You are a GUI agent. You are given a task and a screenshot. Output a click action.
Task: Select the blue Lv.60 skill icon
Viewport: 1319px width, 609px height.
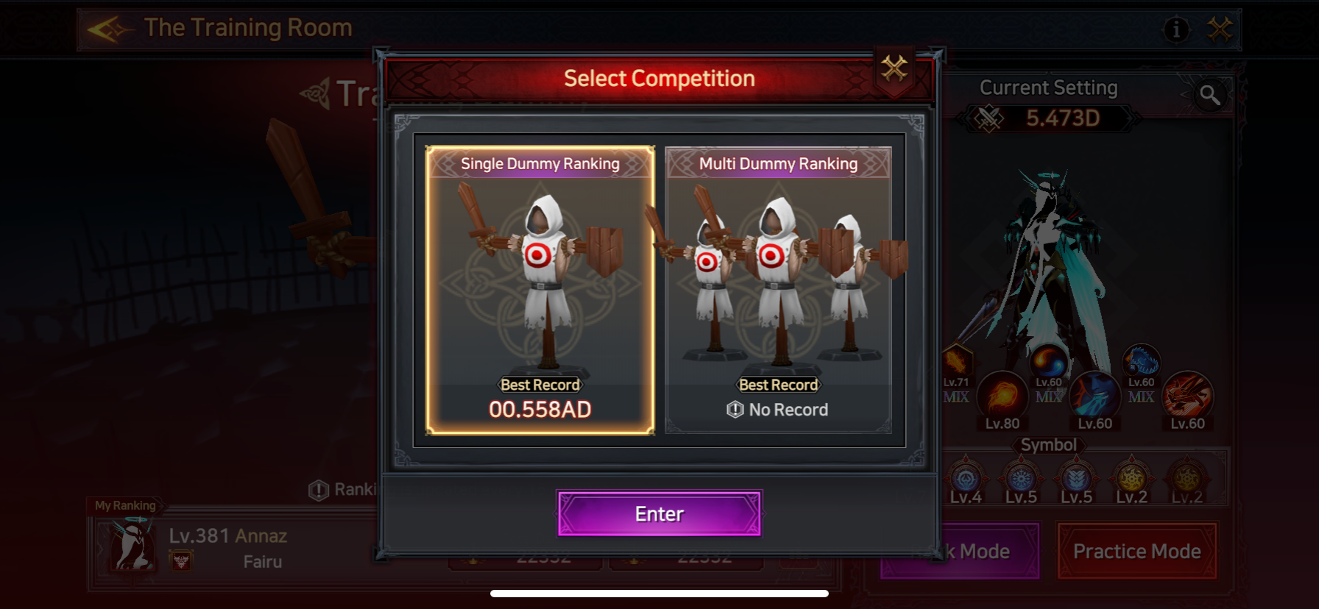pyautogui.click(x=1095, y=397)
